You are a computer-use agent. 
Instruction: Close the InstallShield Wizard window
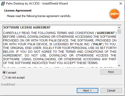point(120,3)
